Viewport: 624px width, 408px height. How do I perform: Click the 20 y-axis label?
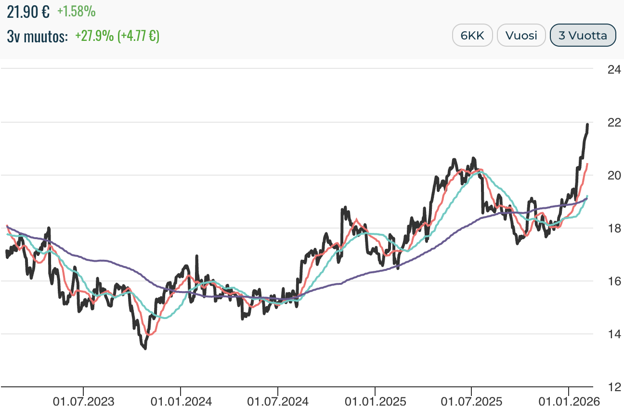click(613, 176)
